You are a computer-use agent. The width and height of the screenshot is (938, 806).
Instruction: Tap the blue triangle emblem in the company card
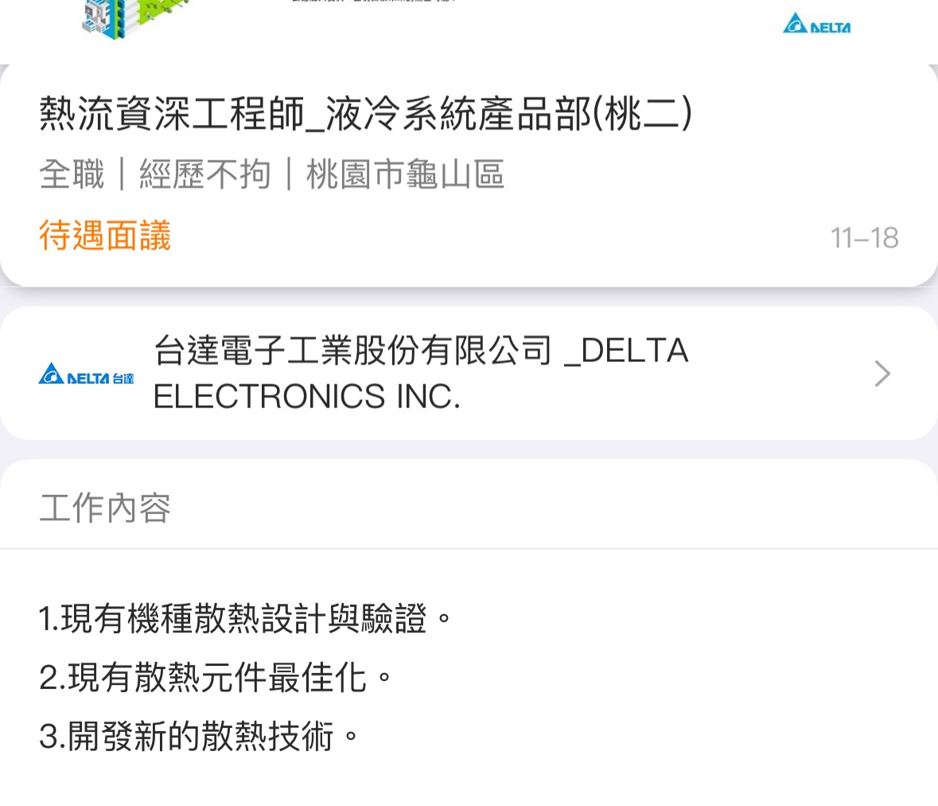(x=51, y=374)
